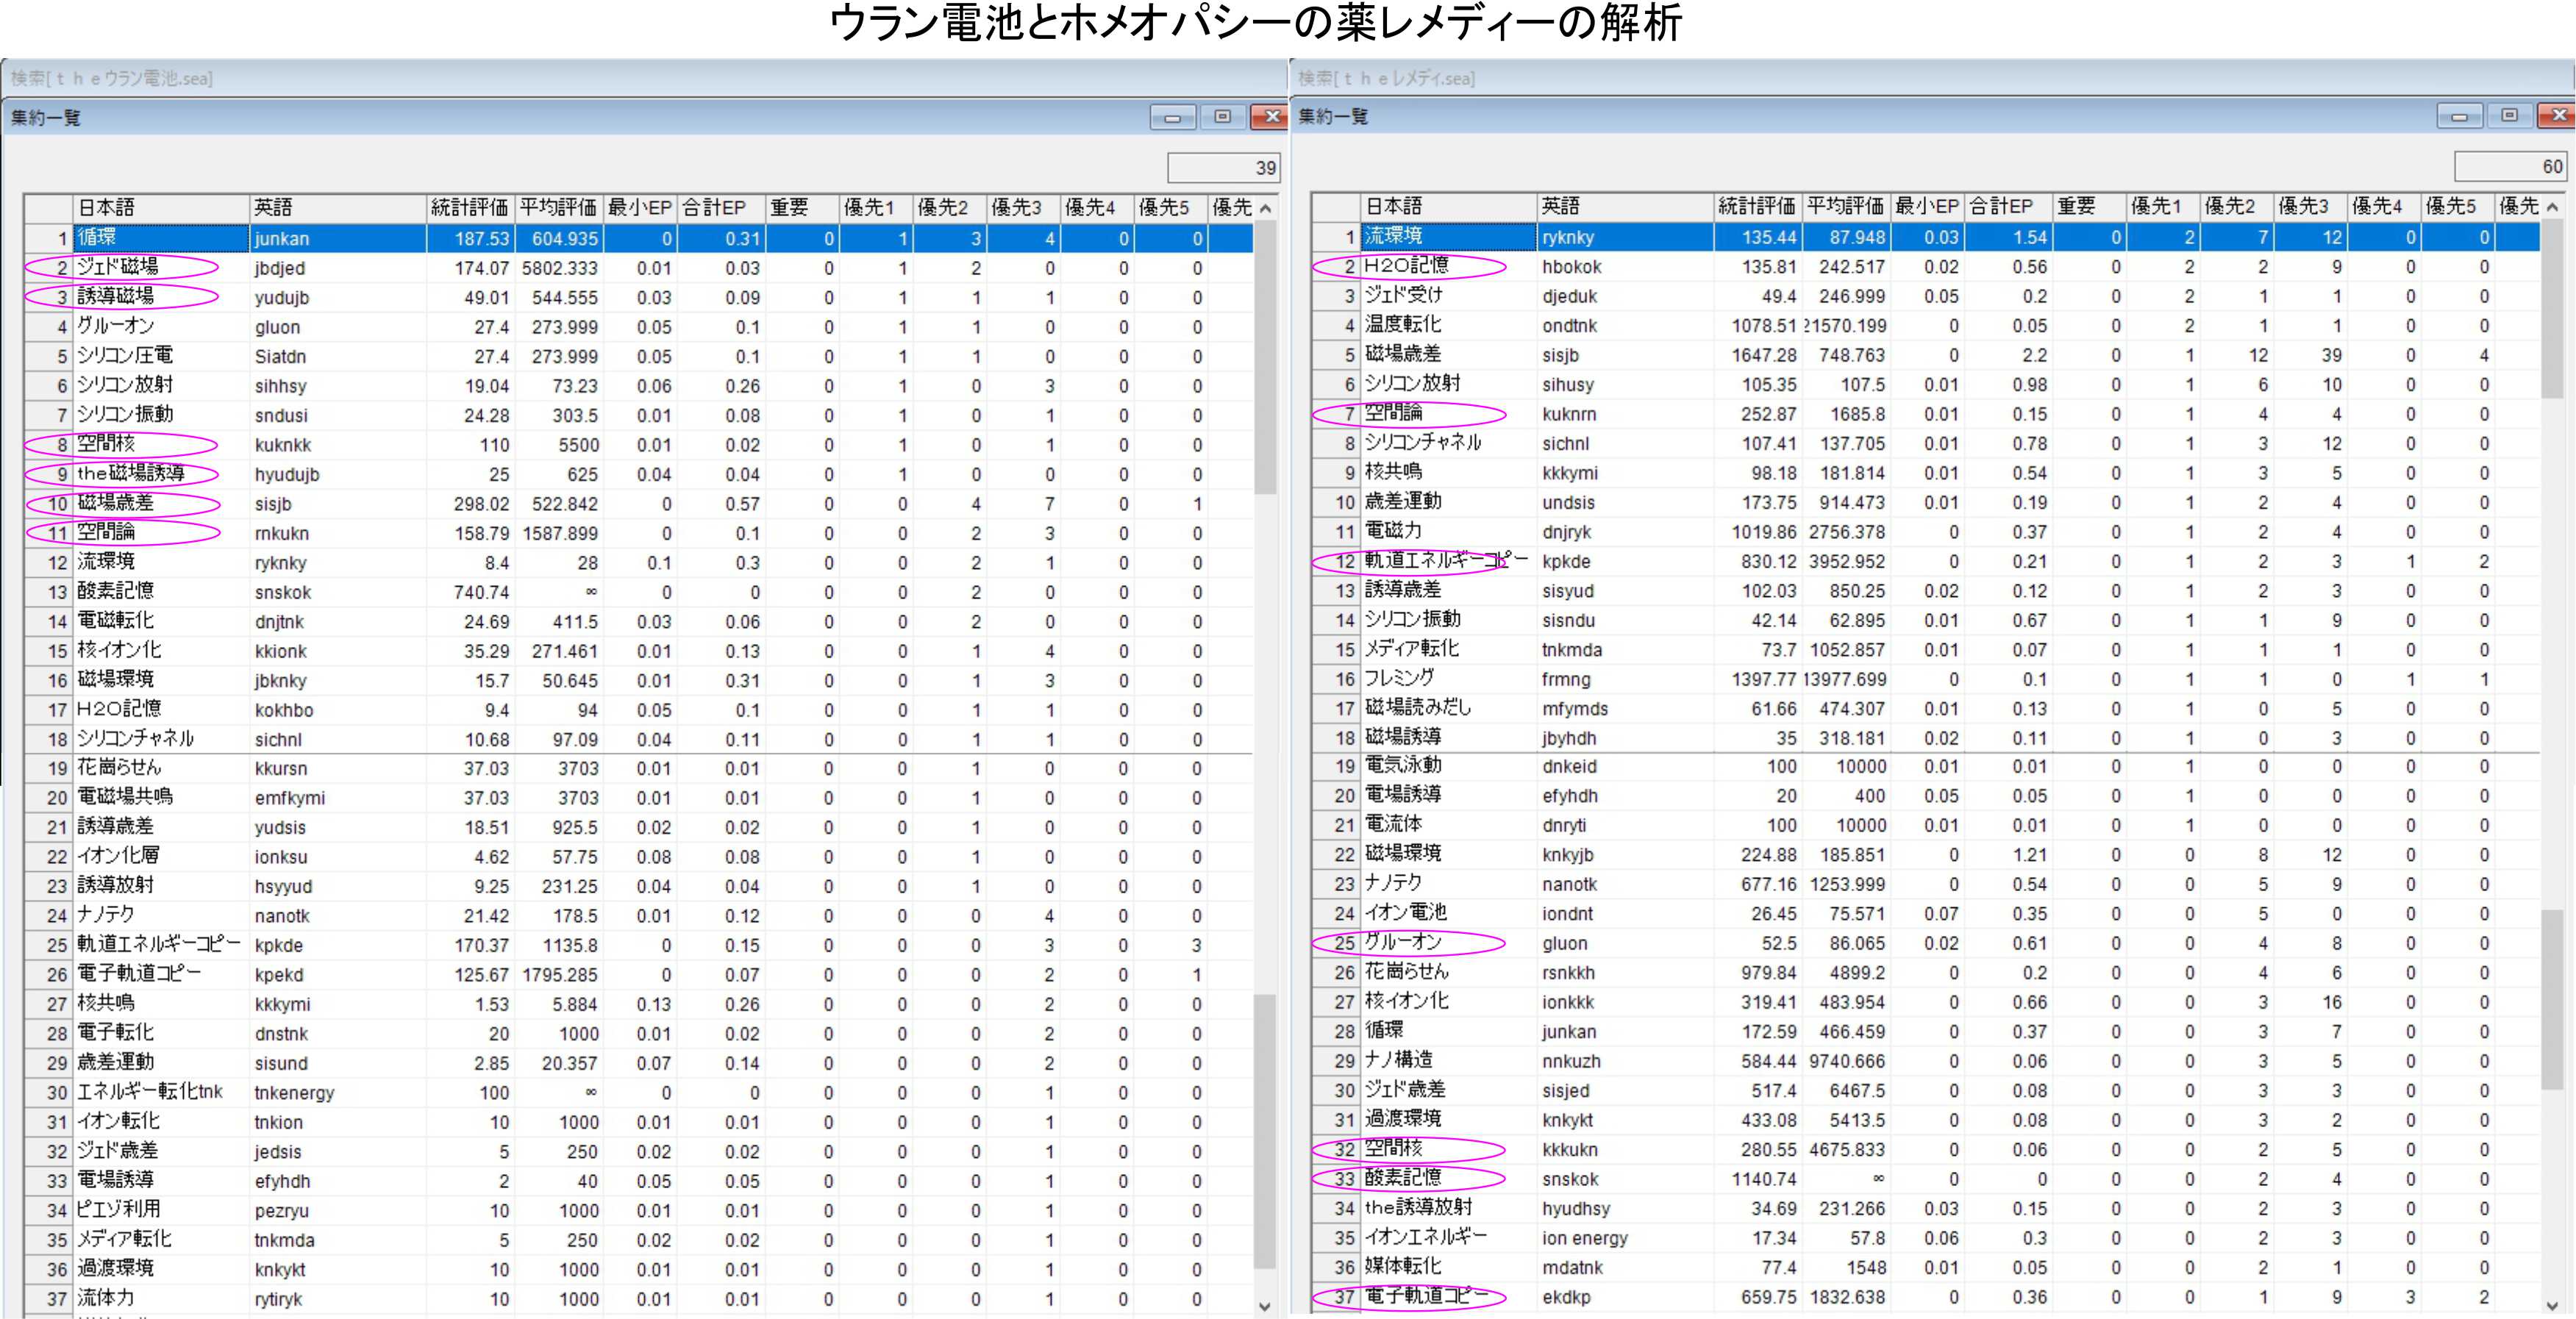Viewport: 2576px width, 1319px height.
Task: Click ion energy cell in right table
Action: coord(1625,1238)
